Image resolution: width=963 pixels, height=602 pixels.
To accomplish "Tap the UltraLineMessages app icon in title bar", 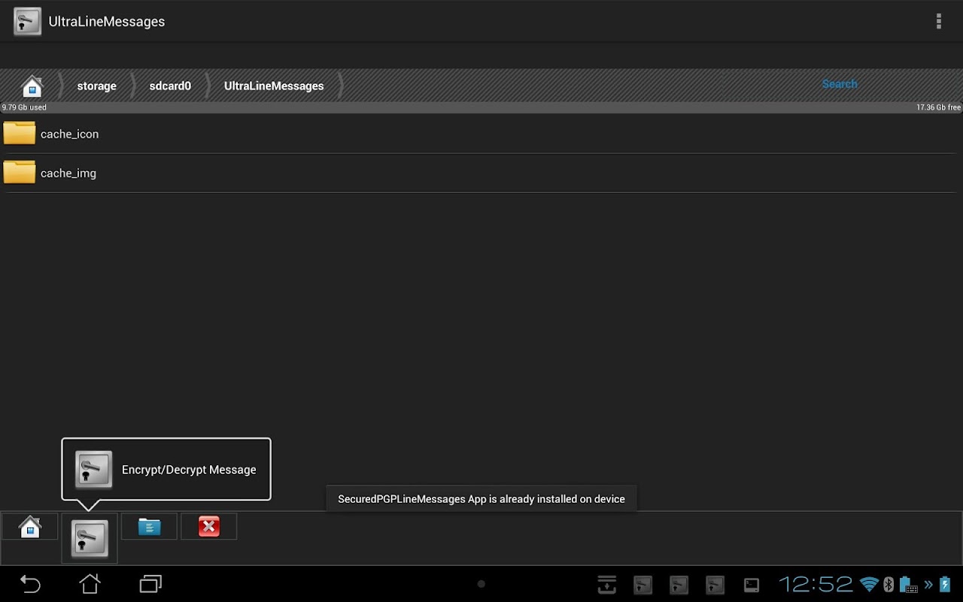I will pyautogui.click(x=28, y=21).
